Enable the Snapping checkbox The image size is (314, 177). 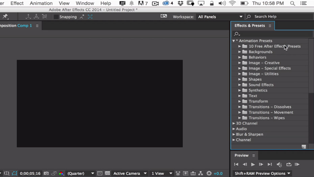(x=56, y=17)
